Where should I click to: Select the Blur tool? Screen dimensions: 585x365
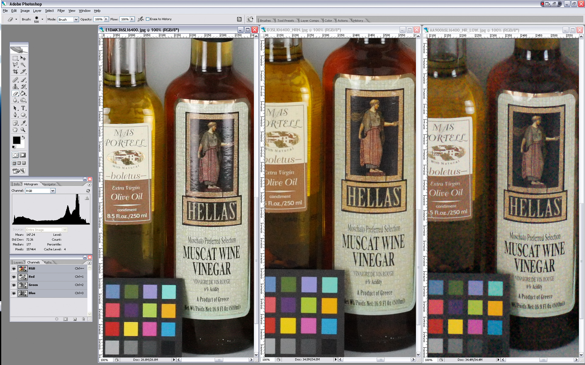15,100
